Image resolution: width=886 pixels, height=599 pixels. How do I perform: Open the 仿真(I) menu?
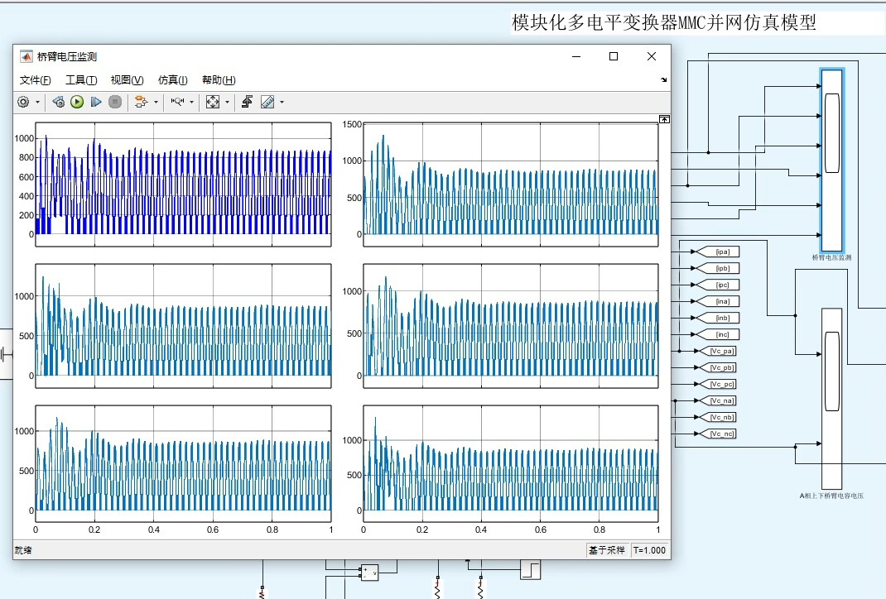[173, 80]
